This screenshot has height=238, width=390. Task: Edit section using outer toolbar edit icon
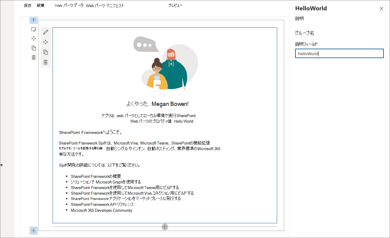click(34, 29)
